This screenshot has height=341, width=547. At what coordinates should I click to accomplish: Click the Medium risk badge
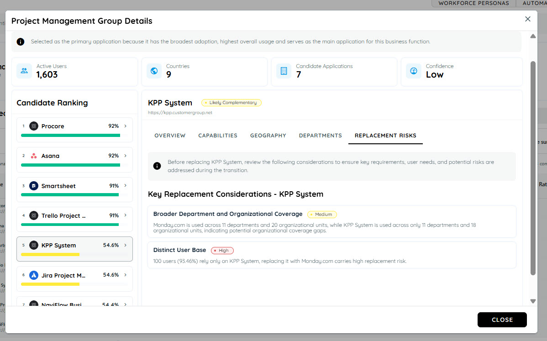[x=321, y=215]
